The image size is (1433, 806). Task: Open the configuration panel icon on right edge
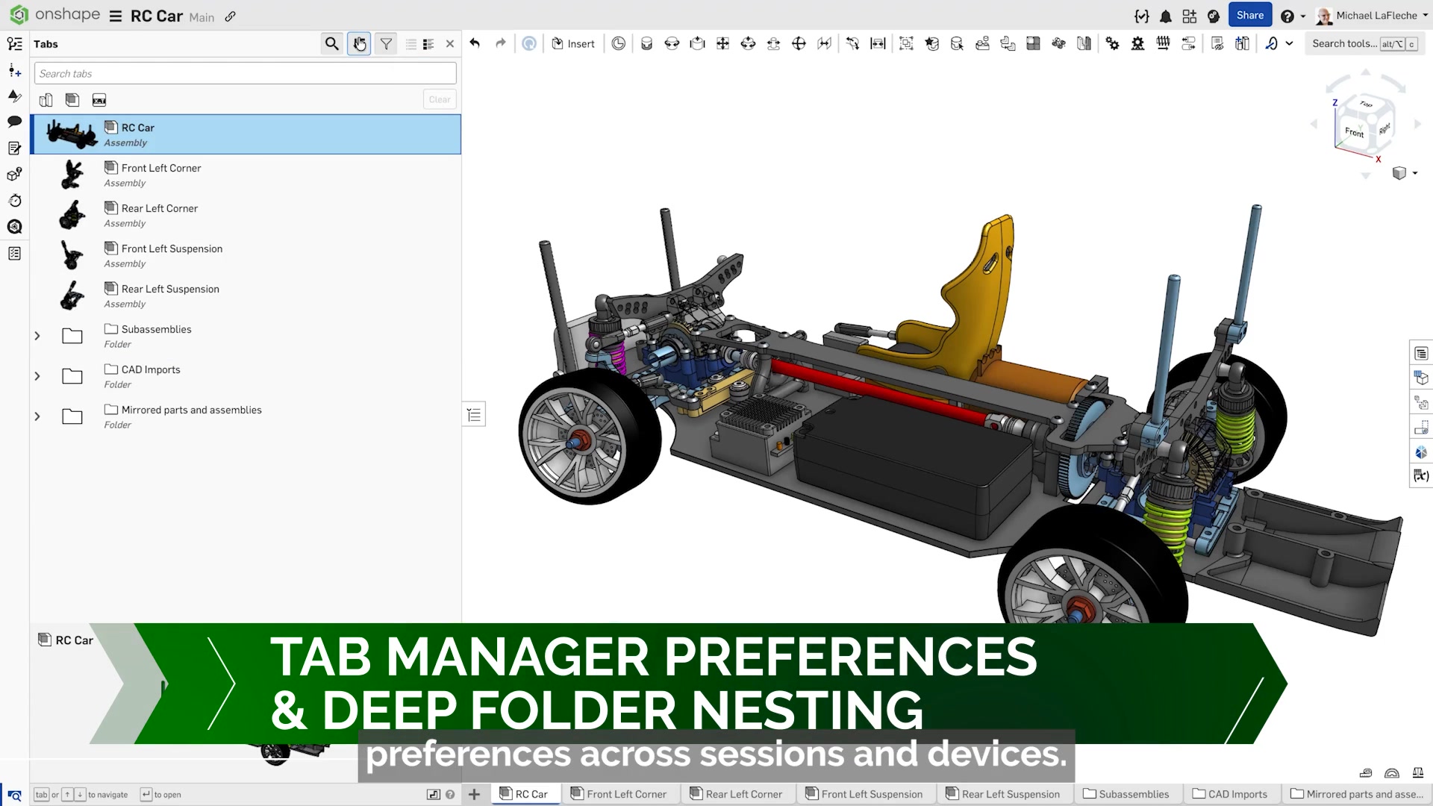click(1421, 378)
